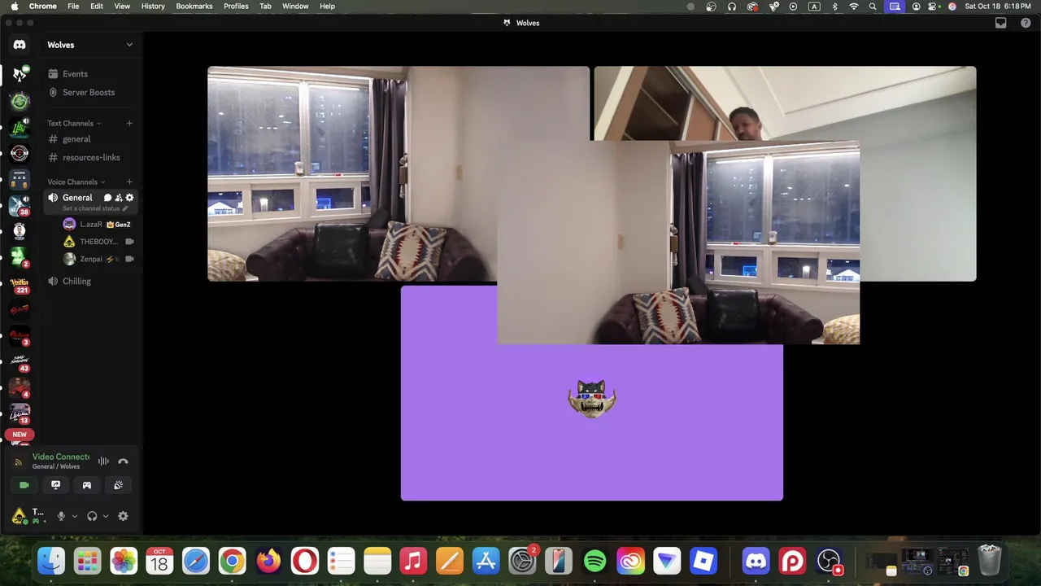Open Discord from the Dock
The width and height of the screenshot is (1041, 586).
(x=756, y=561)
